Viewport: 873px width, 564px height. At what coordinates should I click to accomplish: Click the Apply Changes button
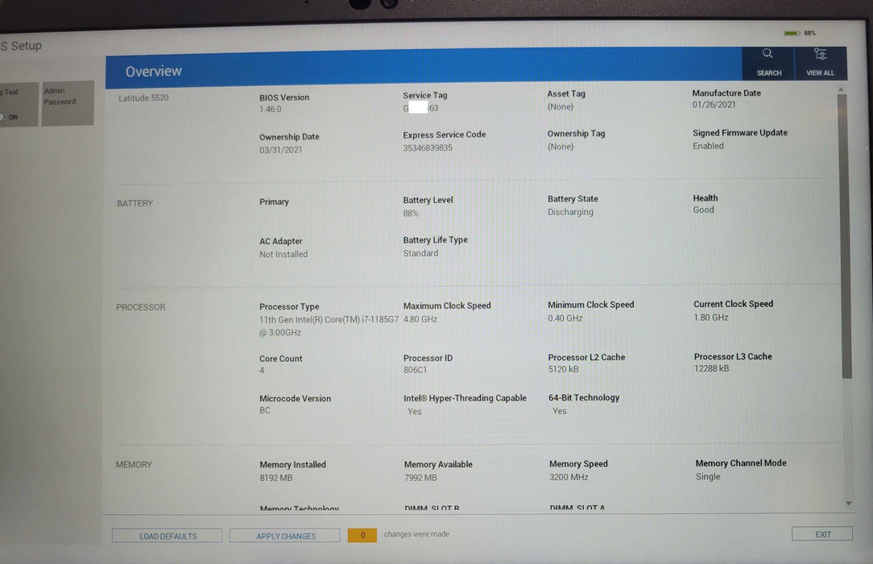click(x=285, y=536)
